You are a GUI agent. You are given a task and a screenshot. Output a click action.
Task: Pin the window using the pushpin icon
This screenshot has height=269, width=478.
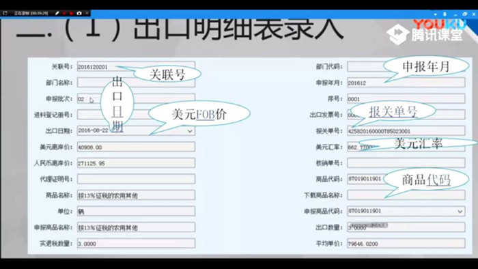click(x=445, y=14)
